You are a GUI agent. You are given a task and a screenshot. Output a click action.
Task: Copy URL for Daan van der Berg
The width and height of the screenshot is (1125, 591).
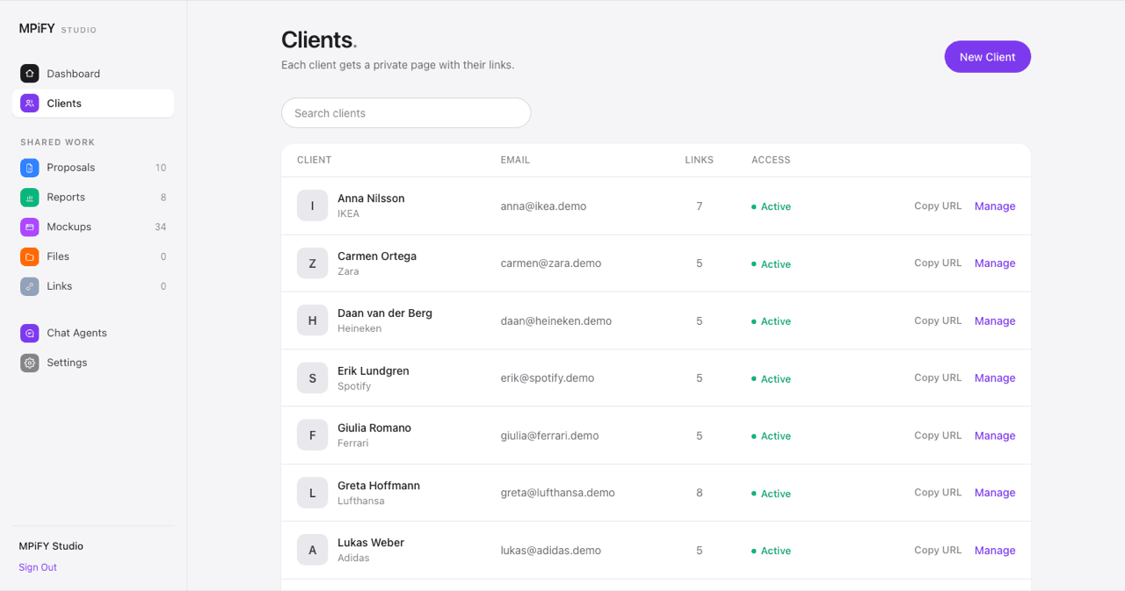[x=938, y=321]
